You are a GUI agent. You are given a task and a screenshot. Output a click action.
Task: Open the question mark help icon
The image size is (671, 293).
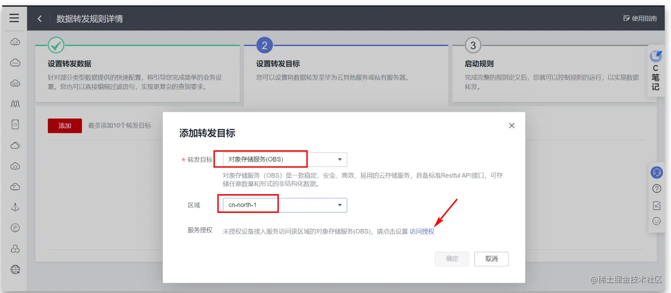pos(657,188)
